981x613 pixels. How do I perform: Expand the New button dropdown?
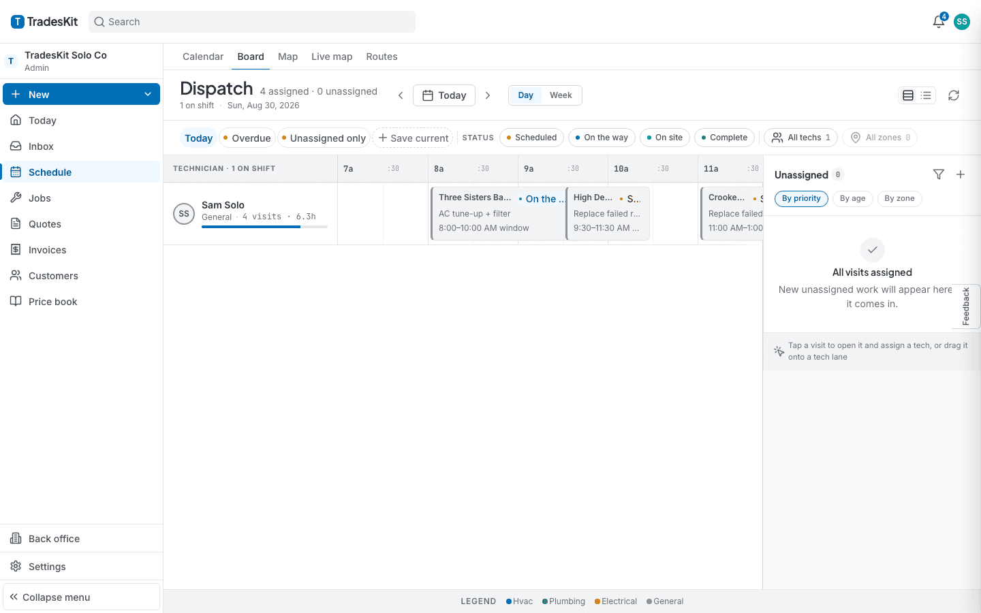[x=148, y=95]
